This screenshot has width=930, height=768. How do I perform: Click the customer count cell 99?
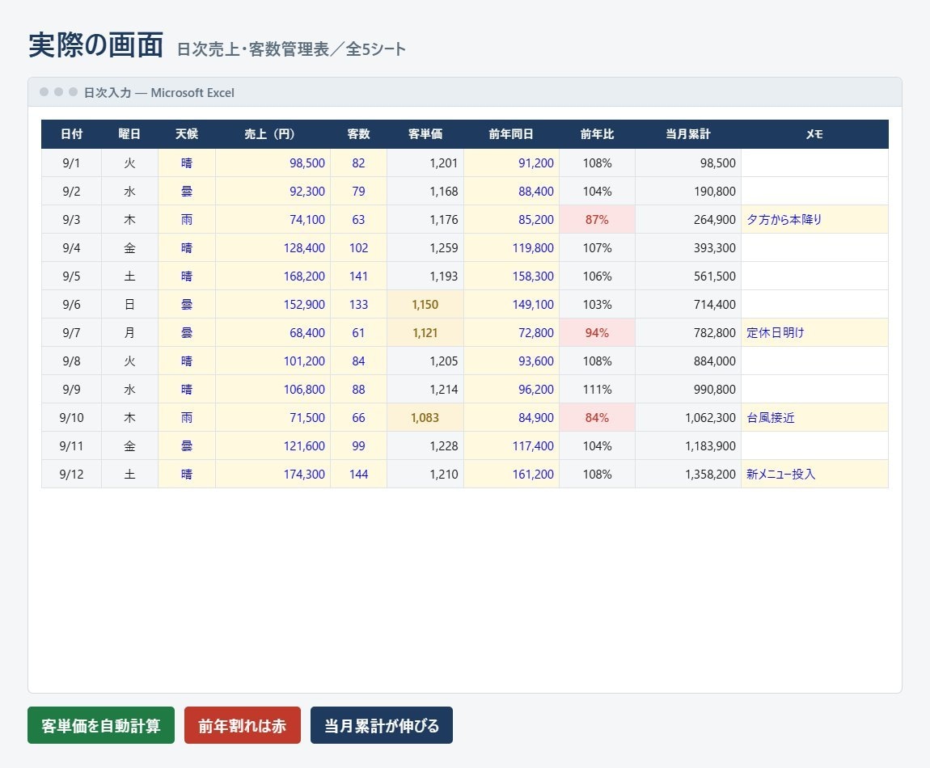click(x=358, y=446)
